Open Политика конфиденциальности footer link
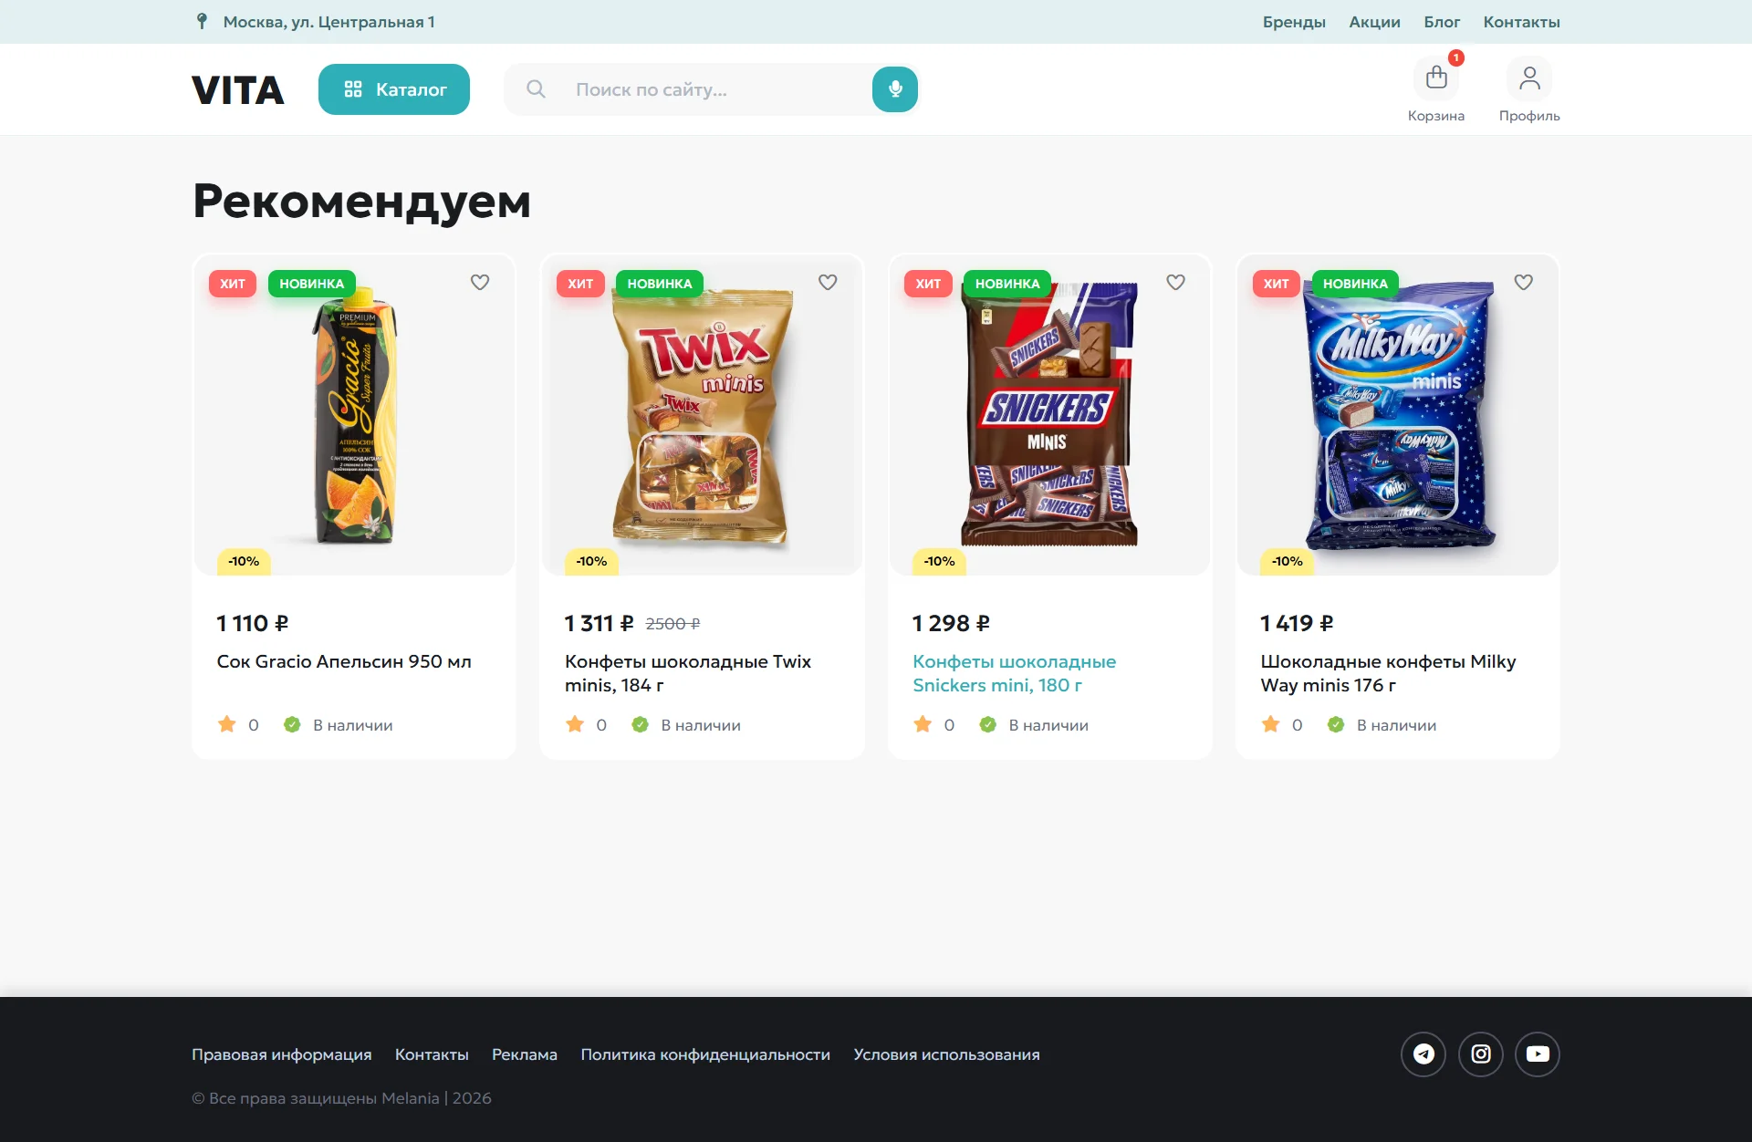1752x1142 pixels. (705, 1054)
